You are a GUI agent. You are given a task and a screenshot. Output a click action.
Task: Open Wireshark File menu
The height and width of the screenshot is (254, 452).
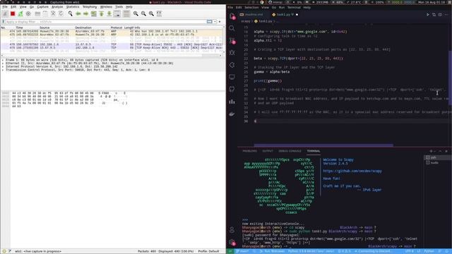[5, 6]
